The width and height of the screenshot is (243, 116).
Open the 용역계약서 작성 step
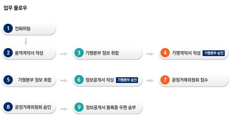[x=29, y=53]
